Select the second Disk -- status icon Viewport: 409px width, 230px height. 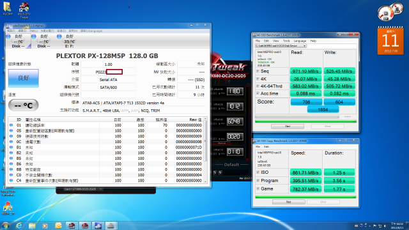[43, 41]
